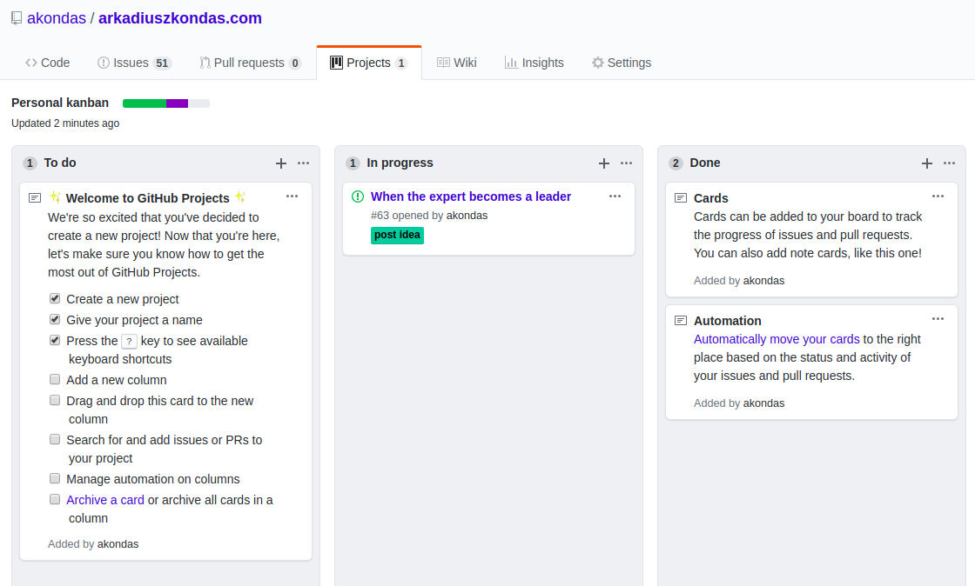Uncheck Give your project a name
Image resolution: width=975 pixels, height=586 pixels.
coord(55,320)
